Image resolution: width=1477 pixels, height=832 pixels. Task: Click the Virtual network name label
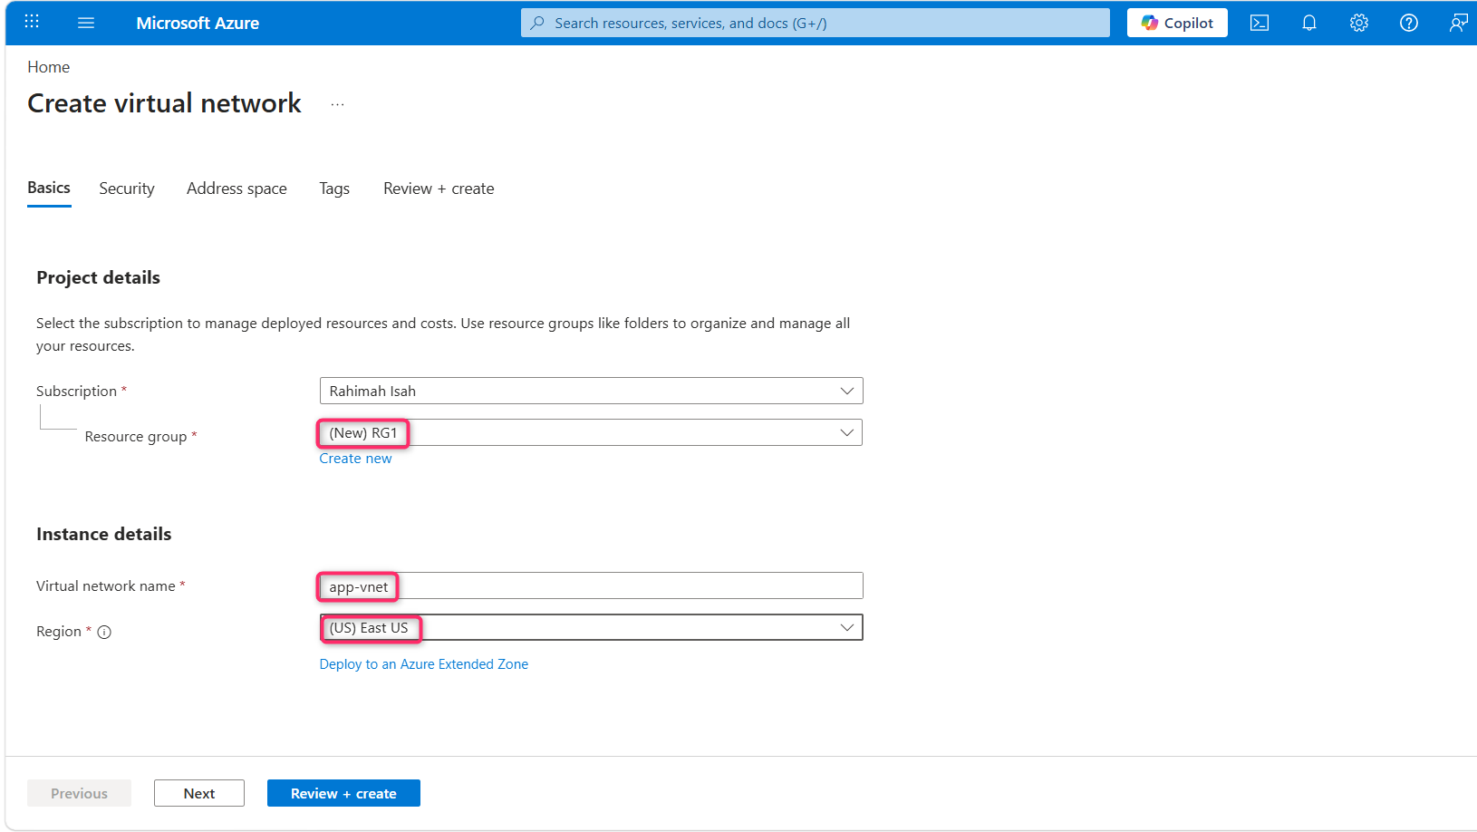(106, 586)
